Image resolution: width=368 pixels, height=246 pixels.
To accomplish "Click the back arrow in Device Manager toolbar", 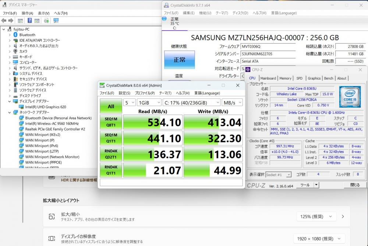I will [x=4, y=21].
